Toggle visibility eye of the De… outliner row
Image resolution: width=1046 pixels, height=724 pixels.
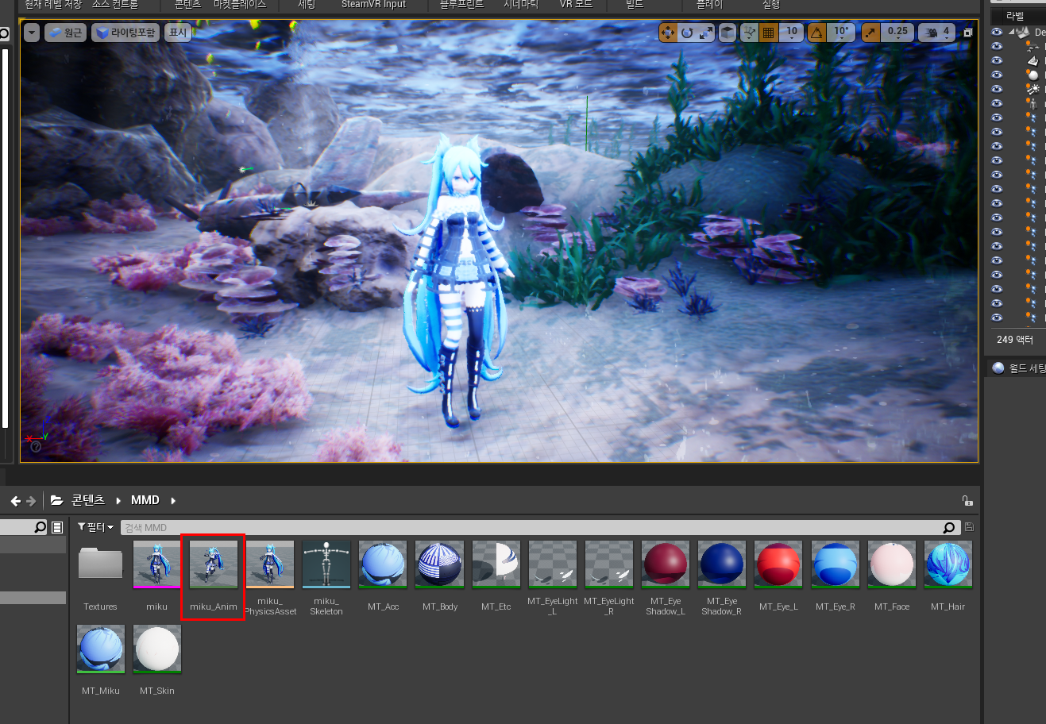997,32
